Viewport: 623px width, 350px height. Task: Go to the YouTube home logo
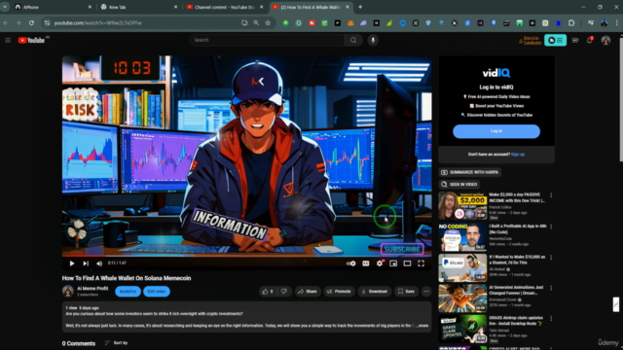[x=31, y=40]
